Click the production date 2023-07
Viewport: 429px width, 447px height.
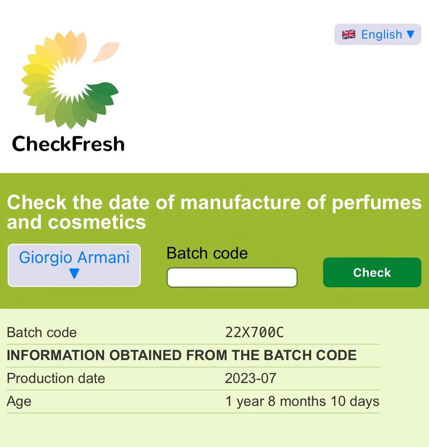coord(251,378)
